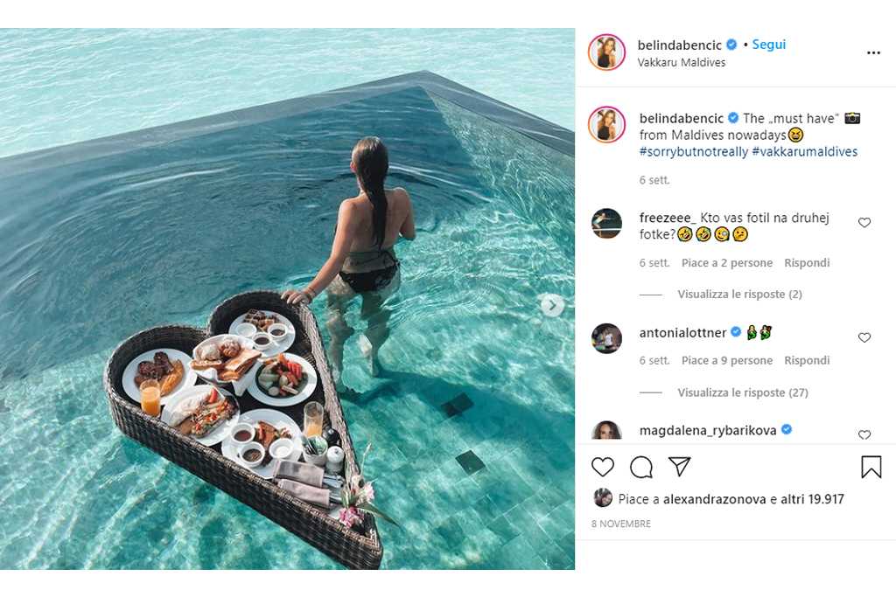Viewport: 896px width, 597px height.
Task: Like freezeee_'s comment
Action: [864, 223]
